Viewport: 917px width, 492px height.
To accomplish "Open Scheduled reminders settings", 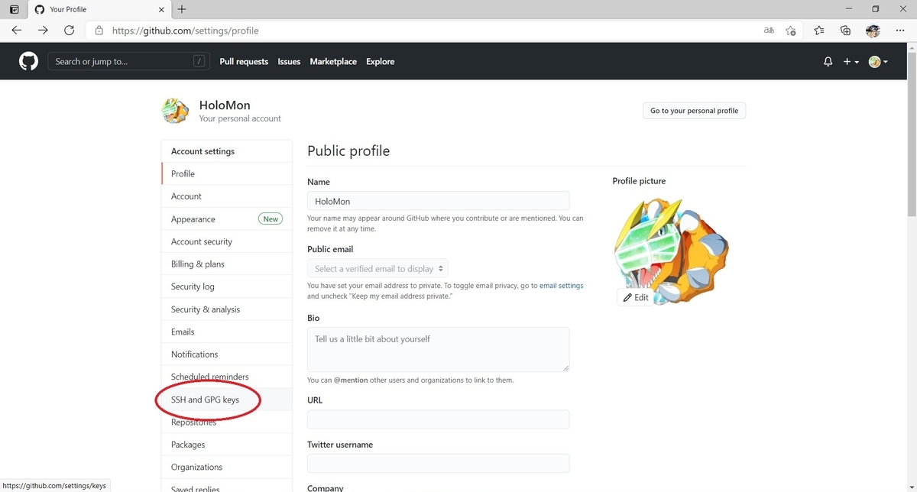I will 227,377.
